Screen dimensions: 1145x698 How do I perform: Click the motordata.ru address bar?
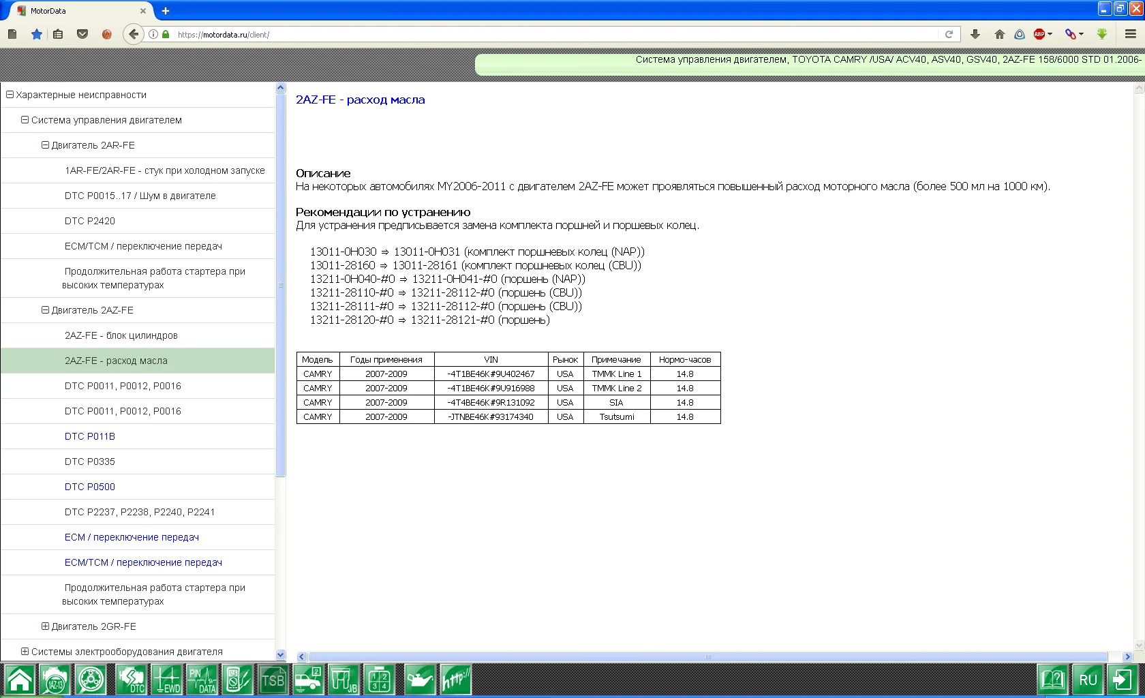(555, 34)
